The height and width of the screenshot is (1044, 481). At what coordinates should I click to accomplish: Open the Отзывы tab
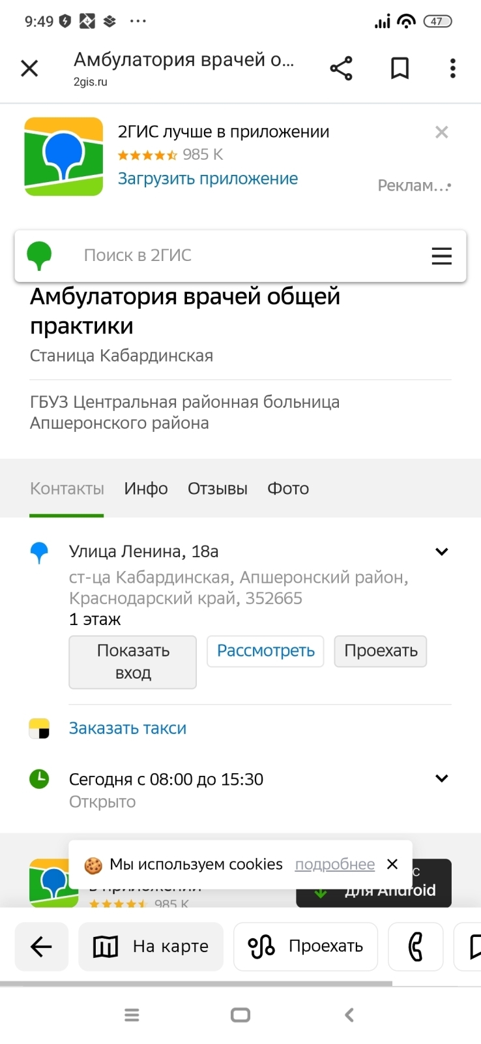(218, 489)
